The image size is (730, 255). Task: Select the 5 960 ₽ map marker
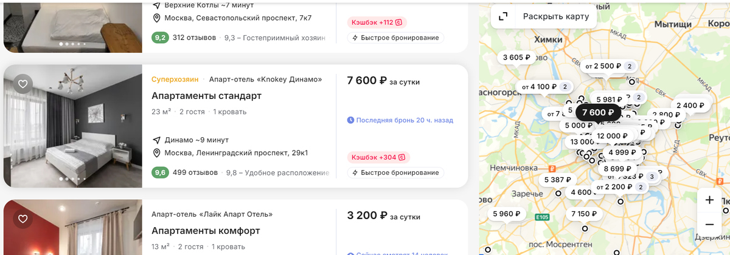tap(507, 214)
